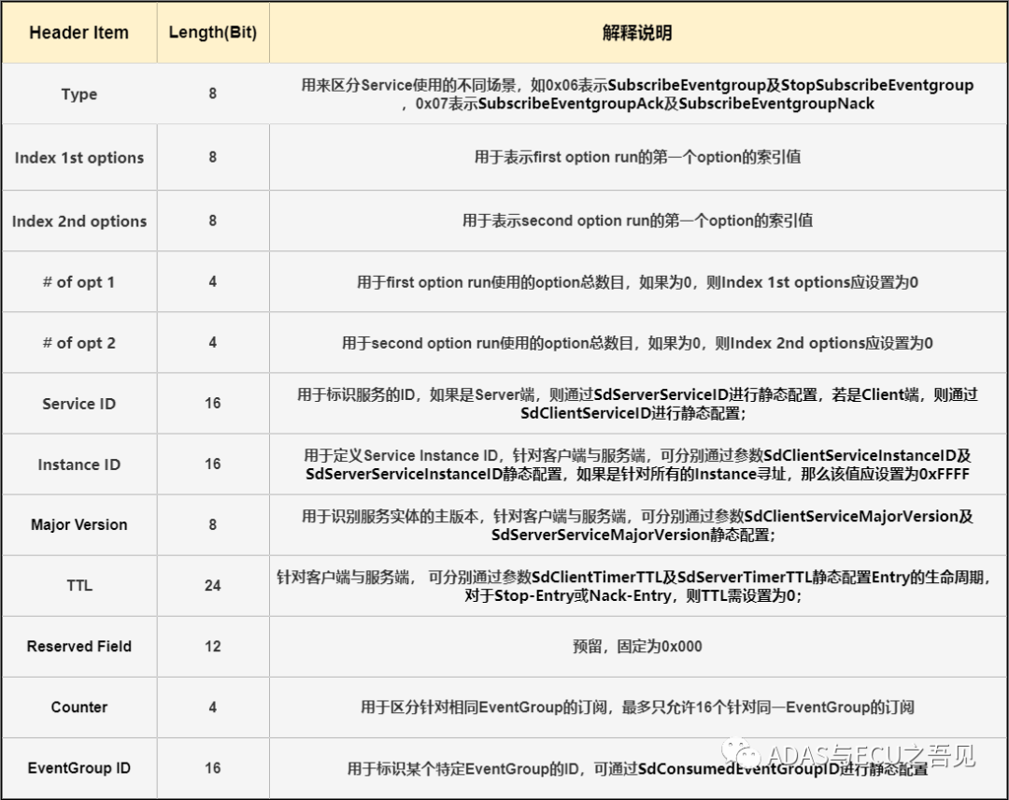
Task: Select the Instance ID cell
Action: point(78,464)
